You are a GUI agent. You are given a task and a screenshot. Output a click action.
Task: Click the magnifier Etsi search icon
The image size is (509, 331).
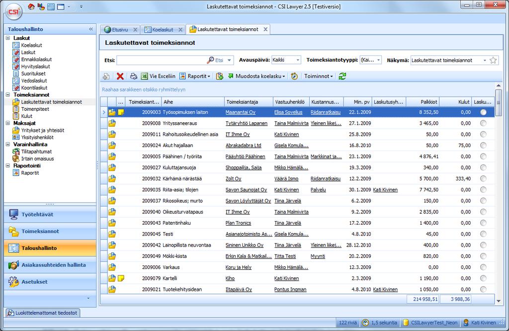point(211,60)
